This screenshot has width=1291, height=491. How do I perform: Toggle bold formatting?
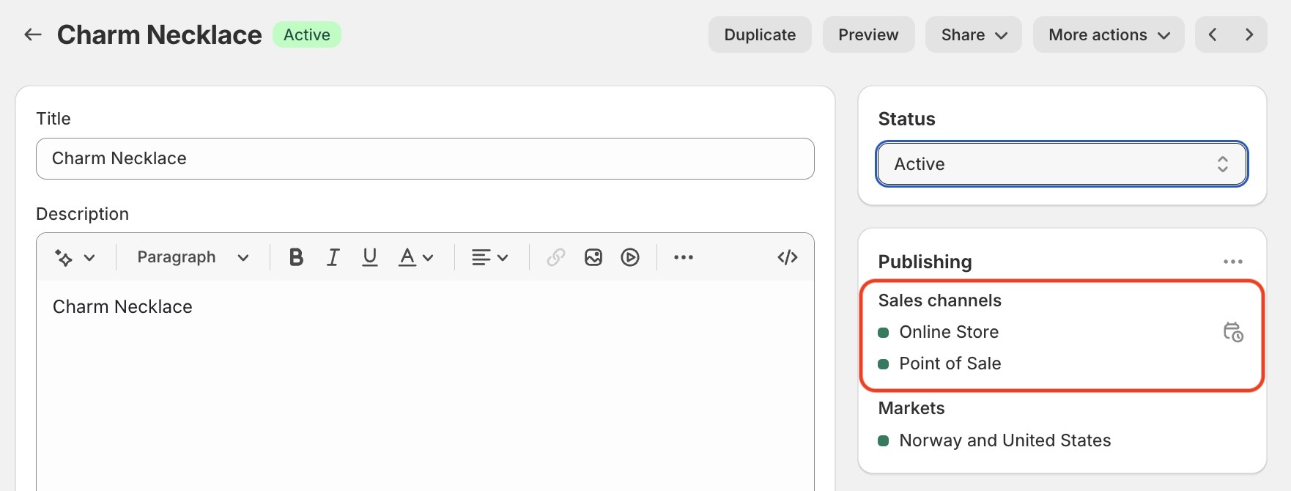[x=296, y=257]
